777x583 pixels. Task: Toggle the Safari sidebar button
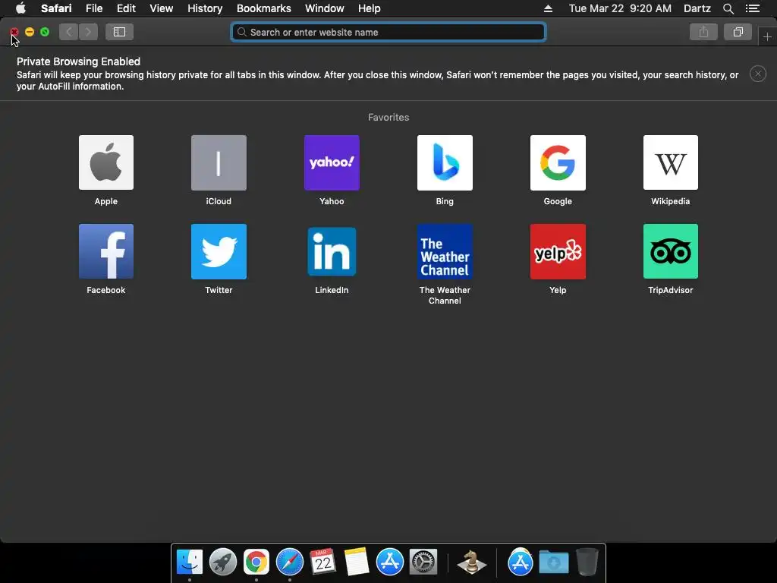[119, 32]
